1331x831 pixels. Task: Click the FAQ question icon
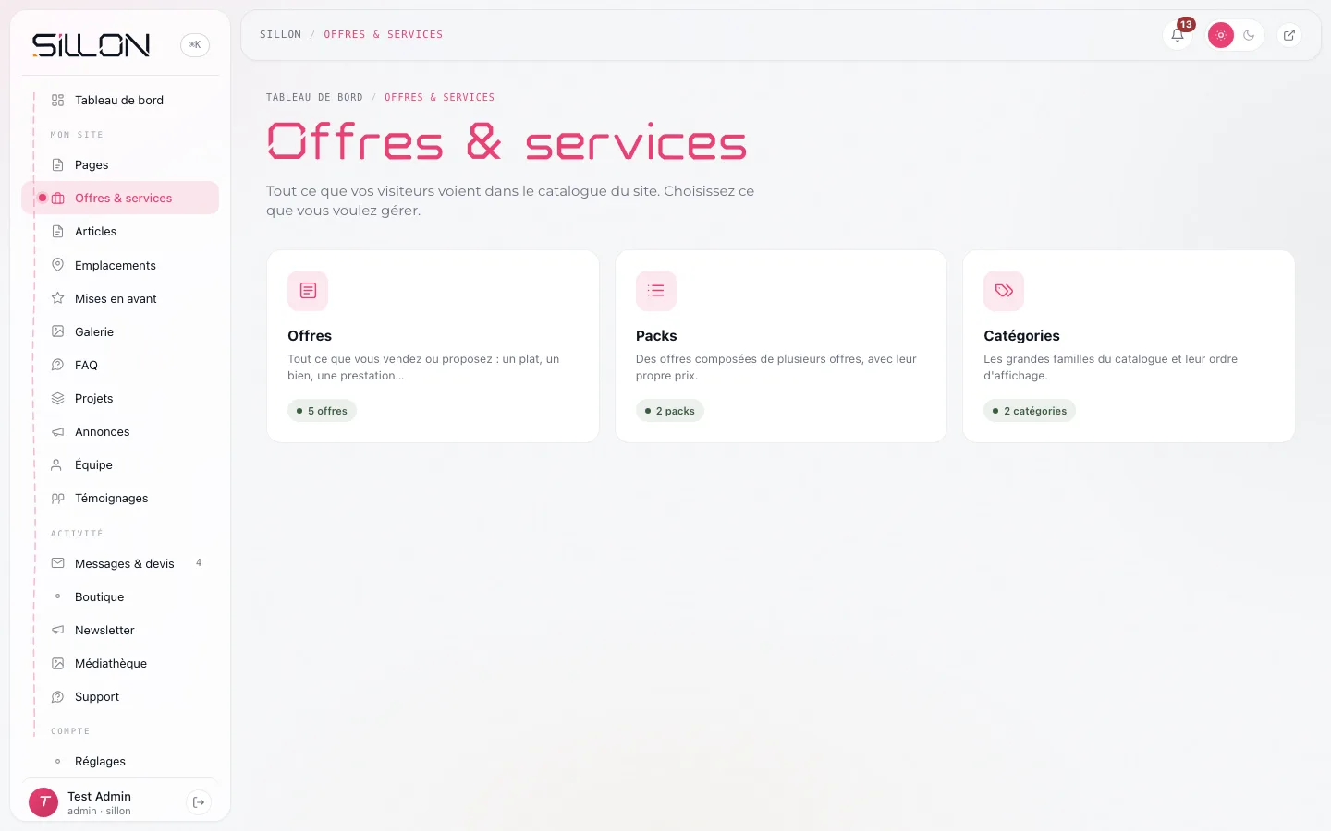(57, 365)
